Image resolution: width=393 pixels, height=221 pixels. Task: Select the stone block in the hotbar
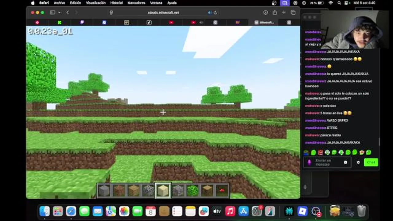click(104, 191)
